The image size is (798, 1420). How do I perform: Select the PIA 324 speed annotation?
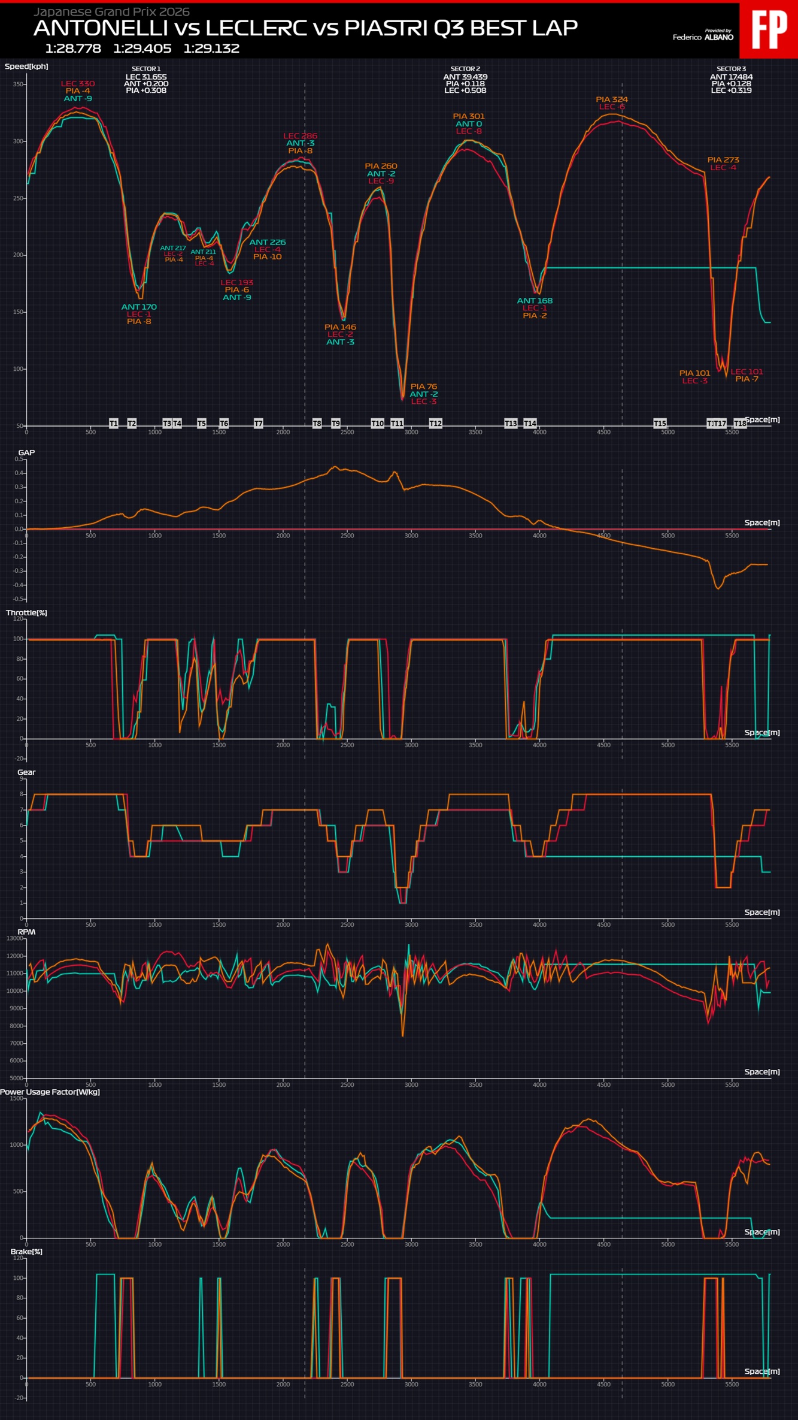(x=611, y=99)
